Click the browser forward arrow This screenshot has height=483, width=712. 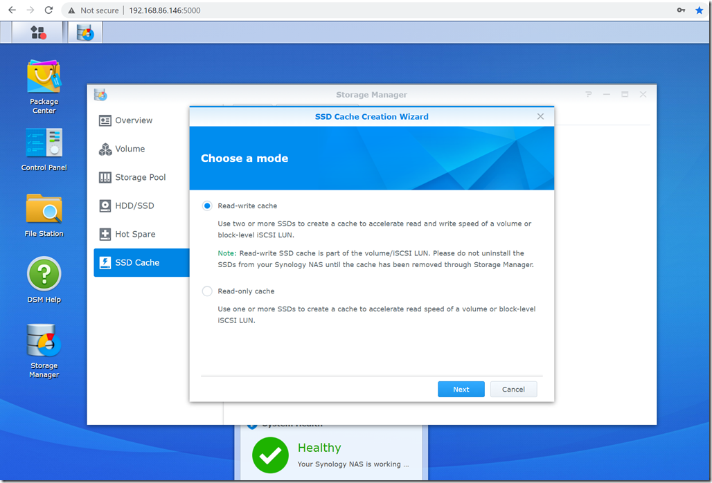click(30, 10)
